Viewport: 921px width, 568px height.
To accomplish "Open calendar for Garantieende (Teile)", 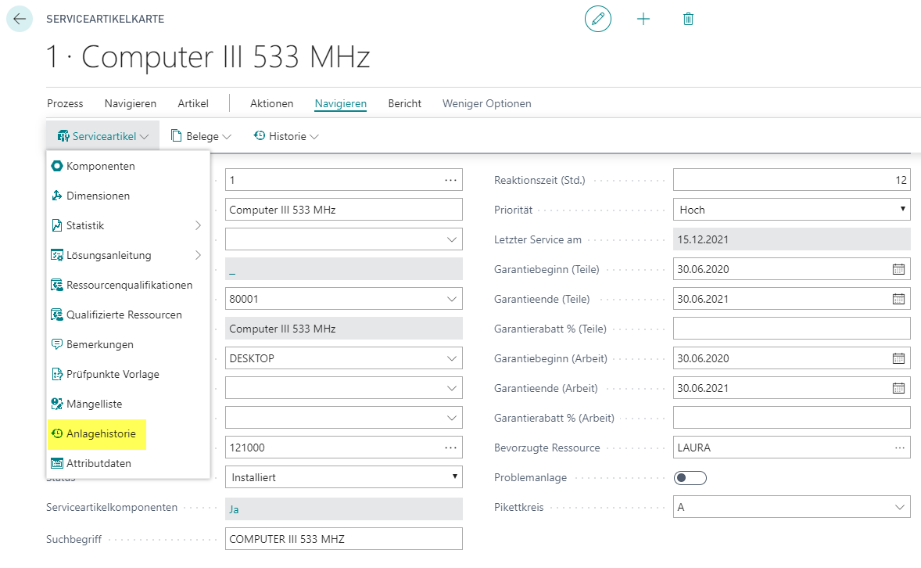I will [898, 299].
